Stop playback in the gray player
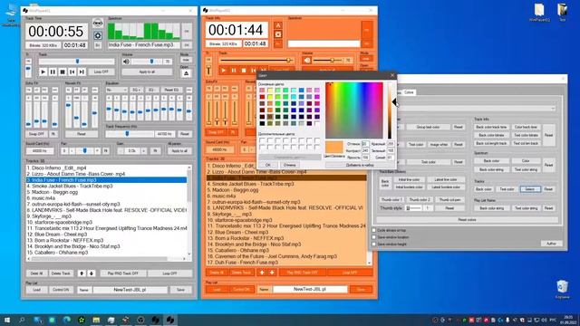580x326 pixels. coord(63,72)
